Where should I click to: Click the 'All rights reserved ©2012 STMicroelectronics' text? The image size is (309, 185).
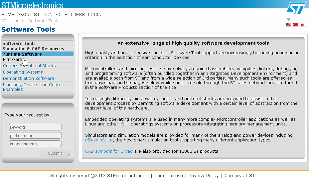99,176
